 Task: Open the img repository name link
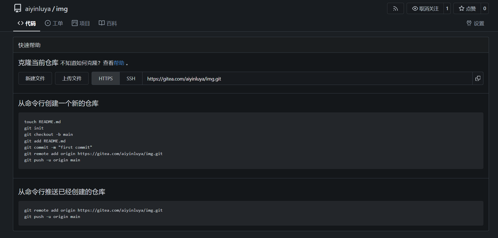[x=62, y=9]
